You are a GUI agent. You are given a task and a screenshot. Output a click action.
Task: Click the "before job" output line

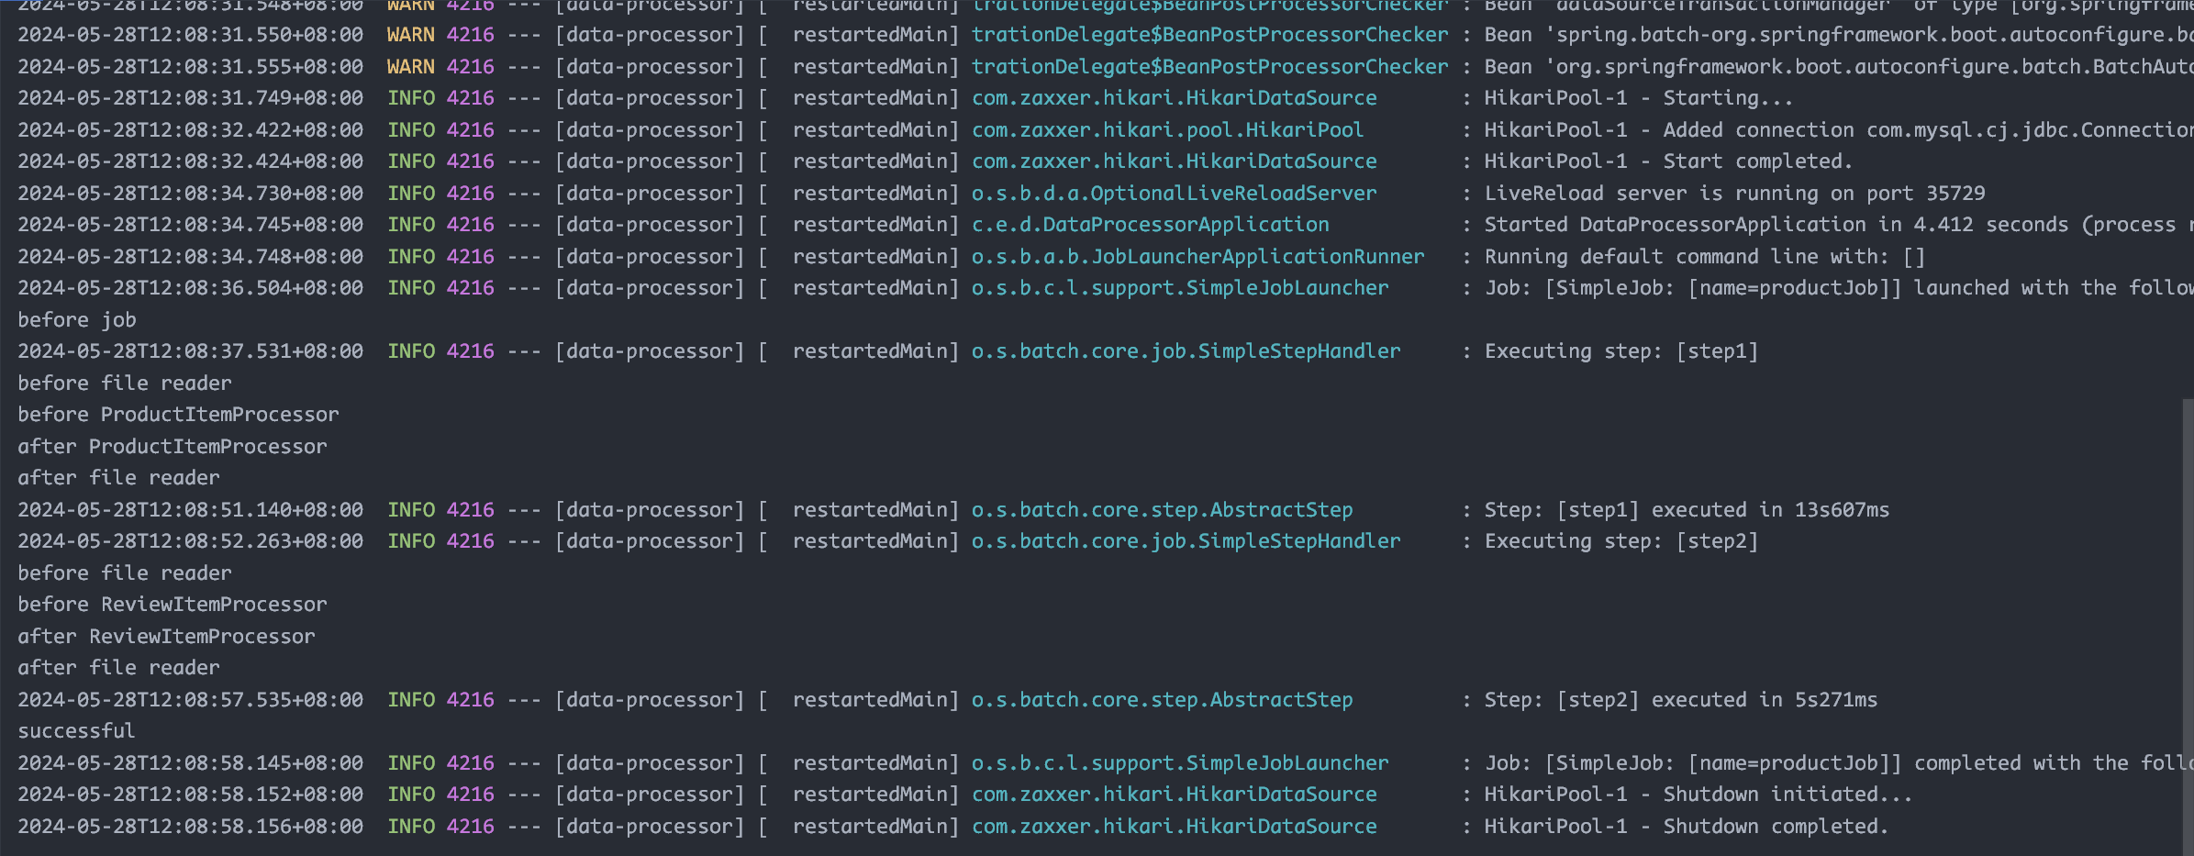(x=77, y=320)
